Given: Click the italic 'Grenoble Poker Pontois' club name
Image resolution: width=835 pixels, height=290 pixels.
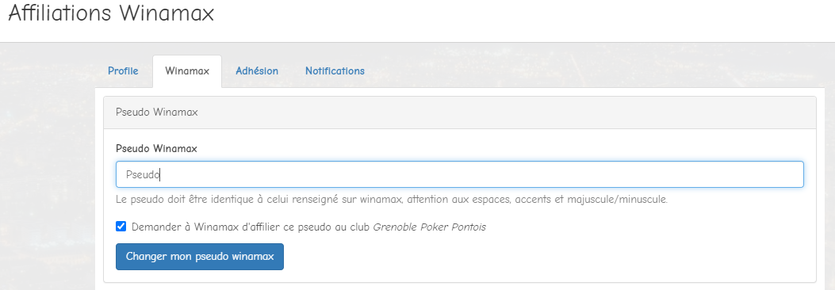Looking at the screenshot, I should pos(429,227).
